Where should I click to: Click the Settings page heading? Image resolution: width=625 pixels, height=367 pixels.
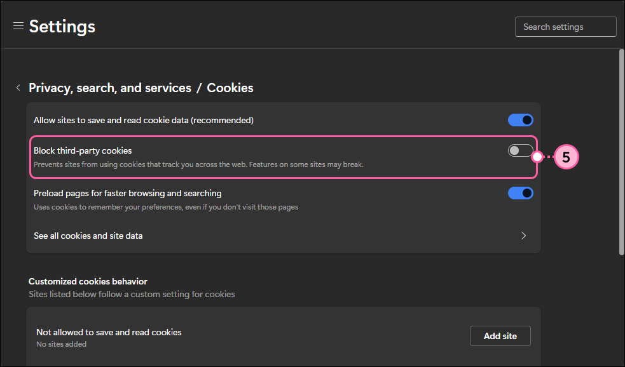tap(62, 26)
